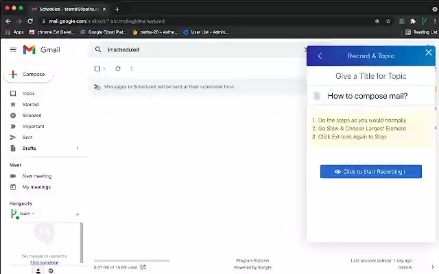
Task: Toggle the select-all messages checkbox
Action: [x=97, y=68]
